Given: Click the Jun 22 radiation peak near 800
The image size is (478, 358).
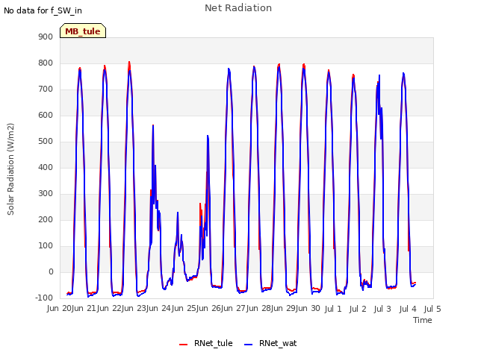Looking at the screenshot, I should pyautogui.click(x=129, y=63).
